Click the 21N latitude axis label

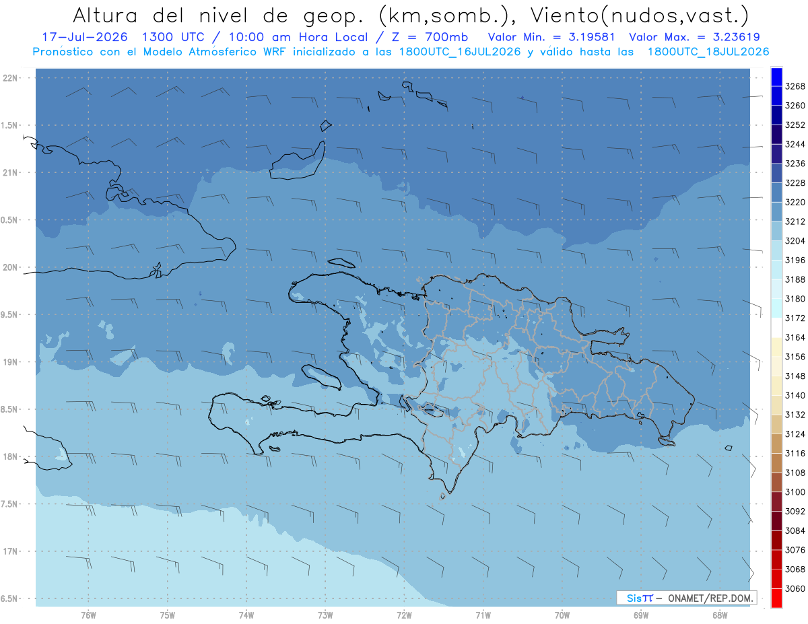[x=11, y=172]
